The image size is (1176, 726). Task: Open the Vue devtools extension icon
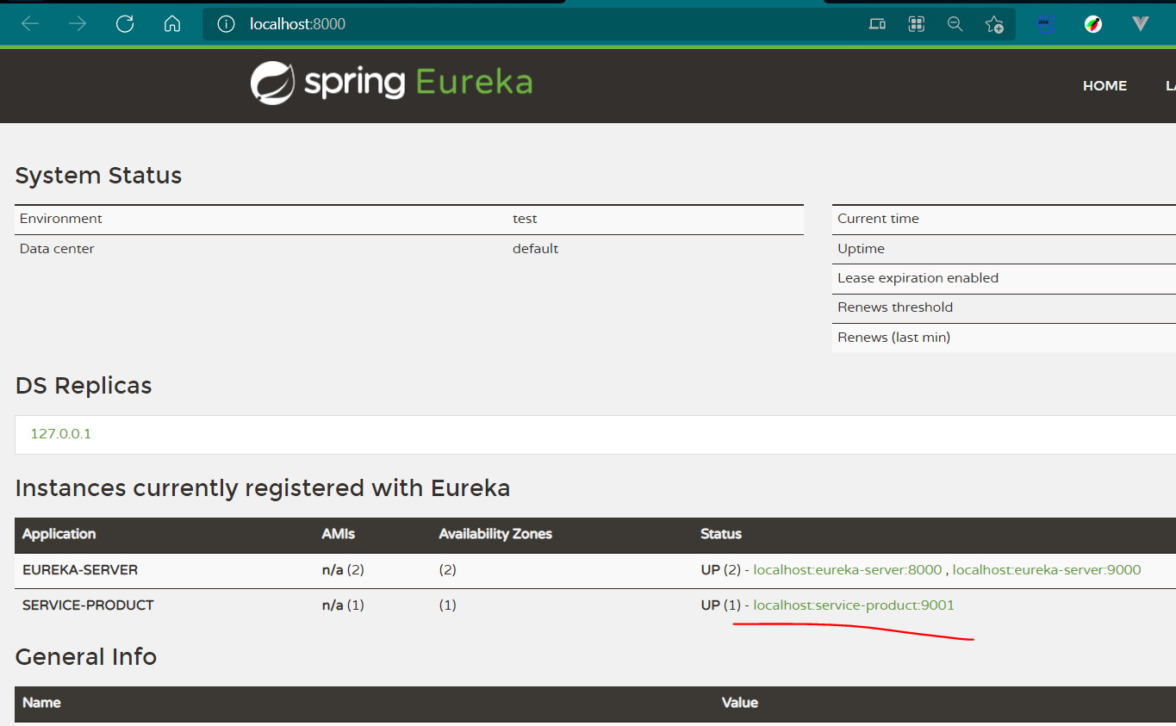click(x=1141, y=24)
